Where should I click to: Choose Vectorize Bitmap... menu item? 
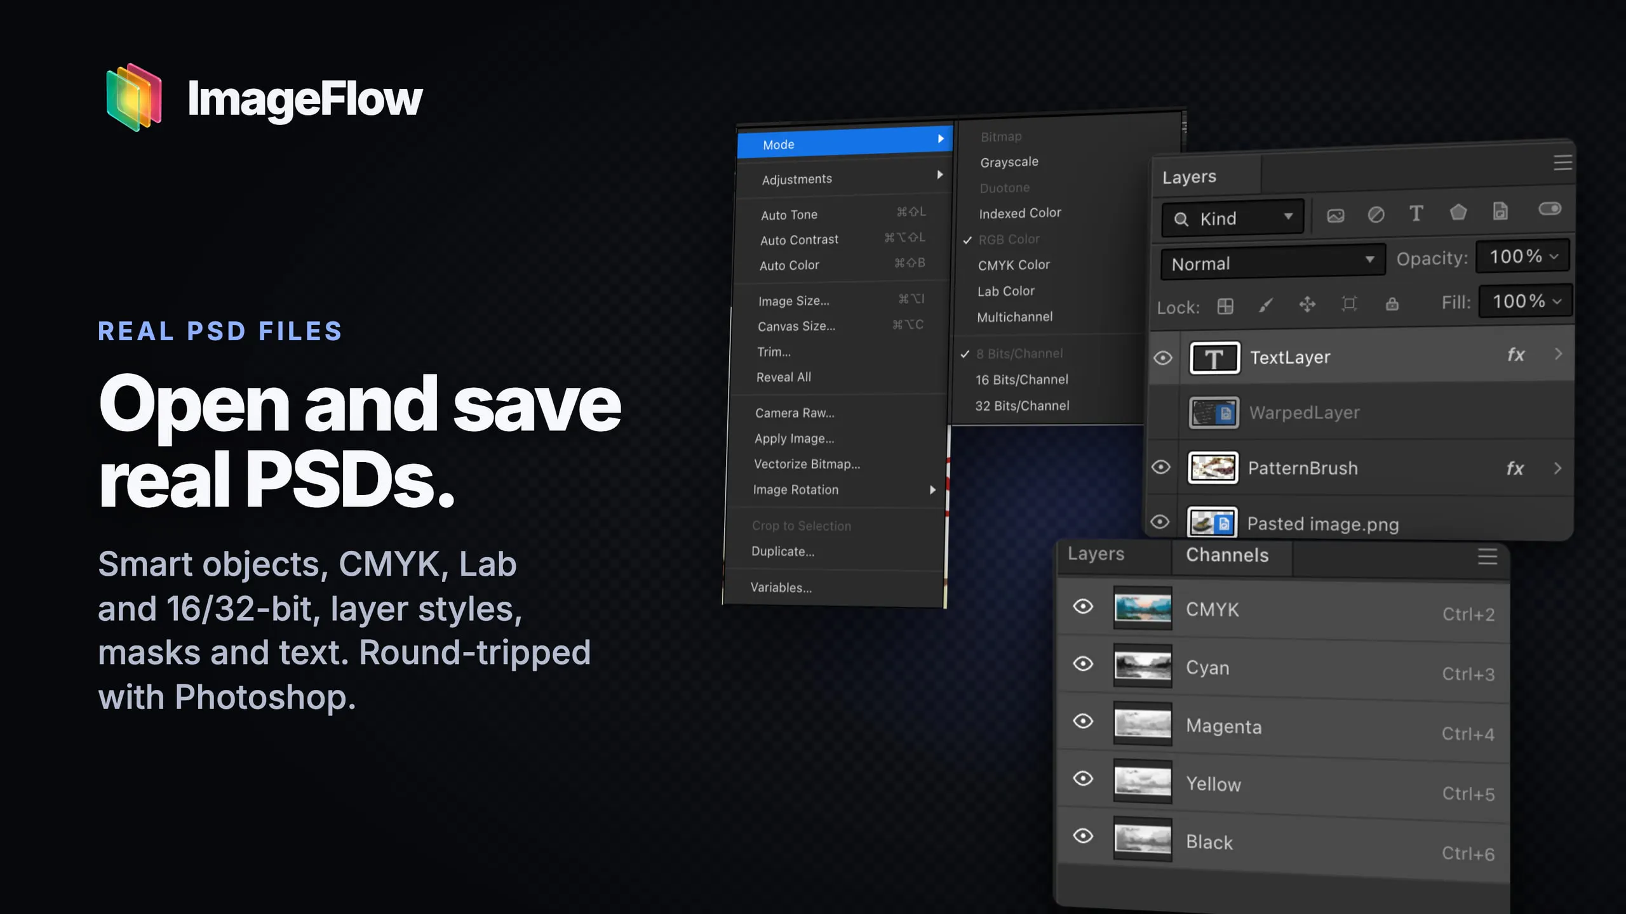[x=837, y=464]
